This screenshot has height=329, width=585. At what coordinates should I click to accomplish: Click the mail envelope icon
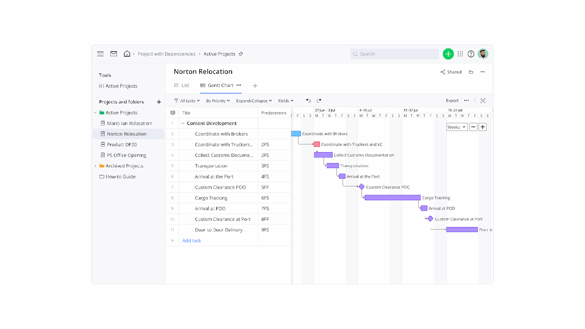point(113,53)
